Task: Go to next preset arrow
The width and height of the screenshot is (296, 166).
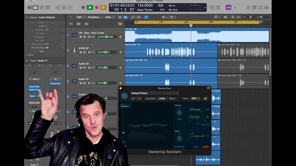Action: point(139,98)
